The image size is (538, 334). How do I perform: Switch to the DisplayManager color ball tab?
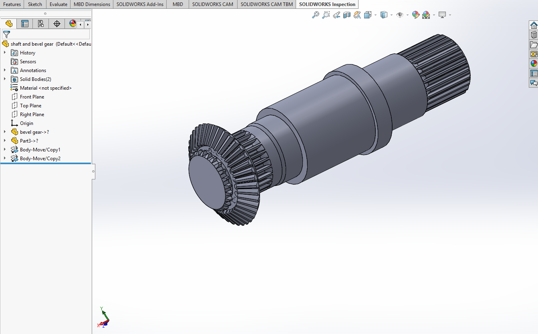click(72, 24)
